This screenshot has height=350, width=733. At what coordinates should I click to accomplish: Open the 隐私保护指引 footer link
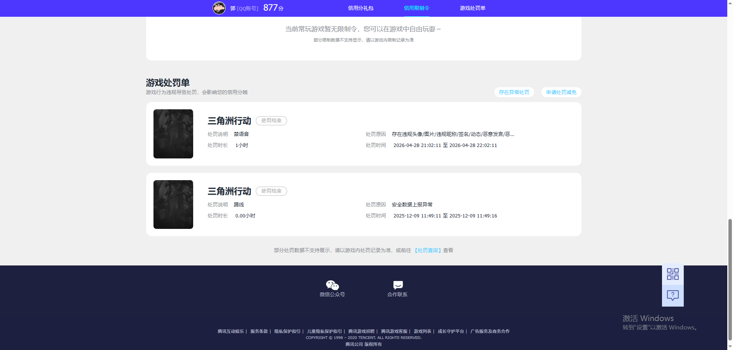(x=287, y=331)
